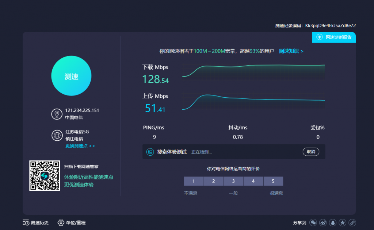Copy share link via chain icon
374x230 pixels.
click(x=352, y=222)
